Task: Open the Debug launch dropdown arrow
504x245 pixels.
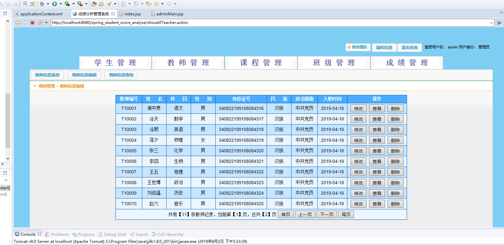Action: (x=48, y=4)
